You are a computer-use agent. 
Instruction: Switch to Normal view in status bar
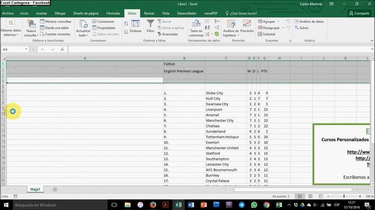(299, 196)
